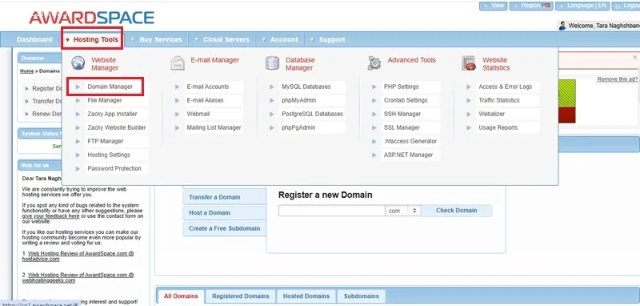Click the Check Domain button
640x306 pixels.
[456, 211]
